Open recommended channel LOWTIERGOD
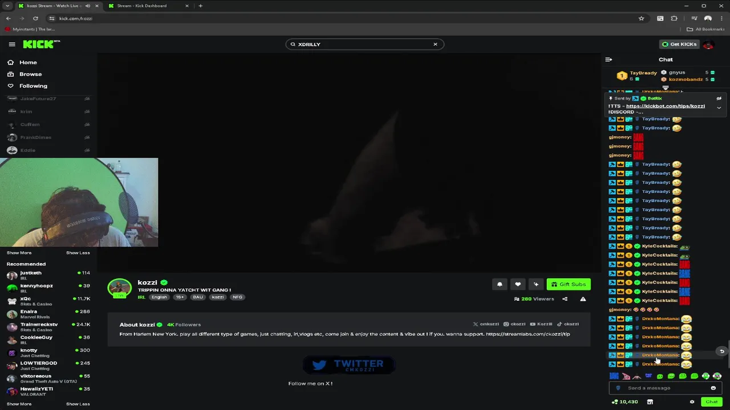This screenshot has height=410, width=730. 48,366
